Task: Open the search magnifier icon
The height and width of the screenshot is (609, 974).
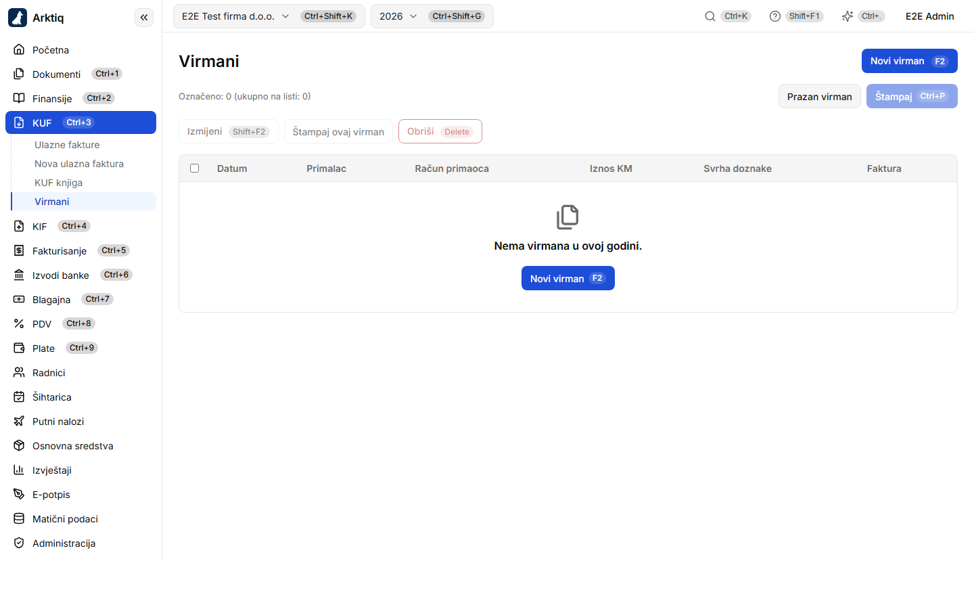Action: pyautogui.click(x=710, y=16)
